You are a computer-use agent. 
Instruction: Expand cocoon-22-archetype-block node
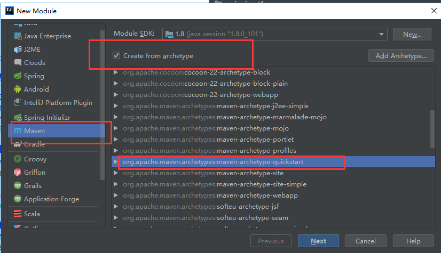[116, 72]
